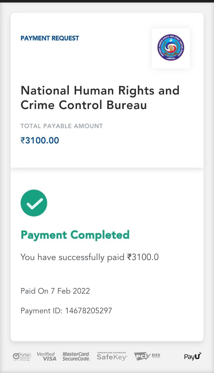Select the National Human Rights organization name
This screenshot has height=373, width=214.
coord(100,98)
